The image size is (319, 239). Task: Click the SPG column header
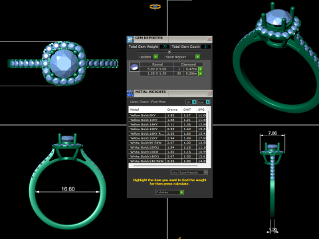tap(201, 110)
